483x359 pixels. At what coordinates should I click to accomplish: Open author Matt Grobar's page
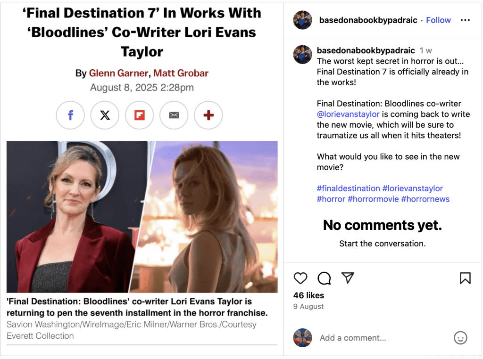(181, 73)
